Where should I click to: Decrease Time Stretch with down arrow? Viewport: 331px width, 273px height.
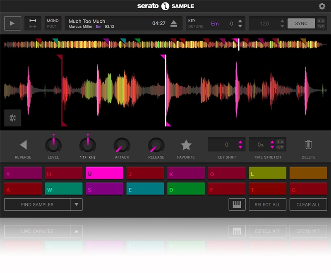click(272, 147)
